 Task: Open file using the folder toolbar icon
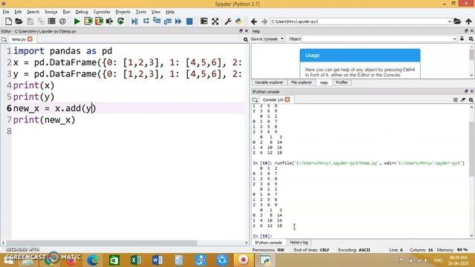click(19, 22)
